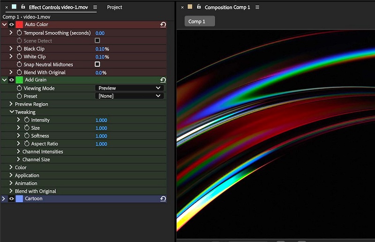Click the Aspect Ratio value 1.000

(101, 144)
